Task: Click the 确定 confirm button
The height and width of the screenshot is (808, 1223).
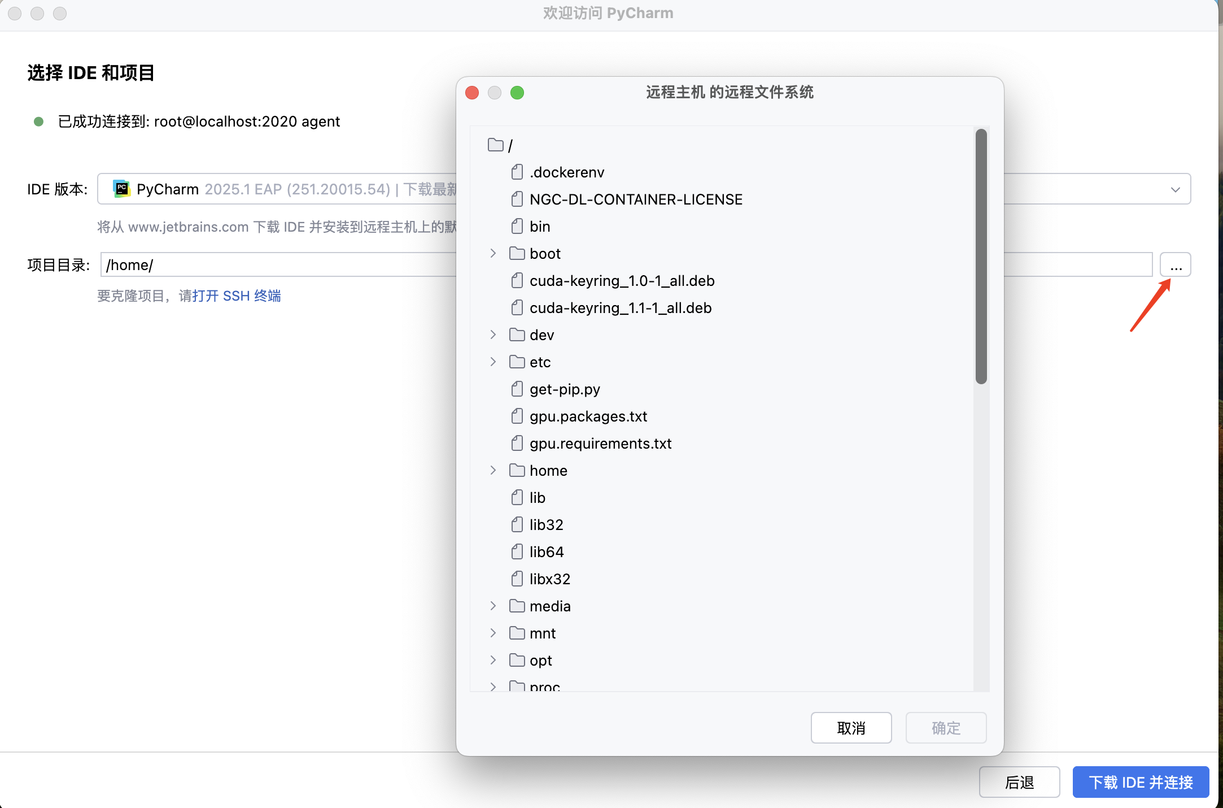Action: pyautogui.click(x=946, y=728)
